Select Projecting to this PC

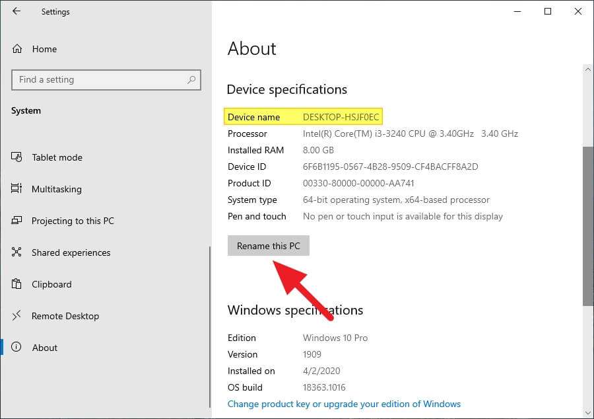tap(73, 221)
